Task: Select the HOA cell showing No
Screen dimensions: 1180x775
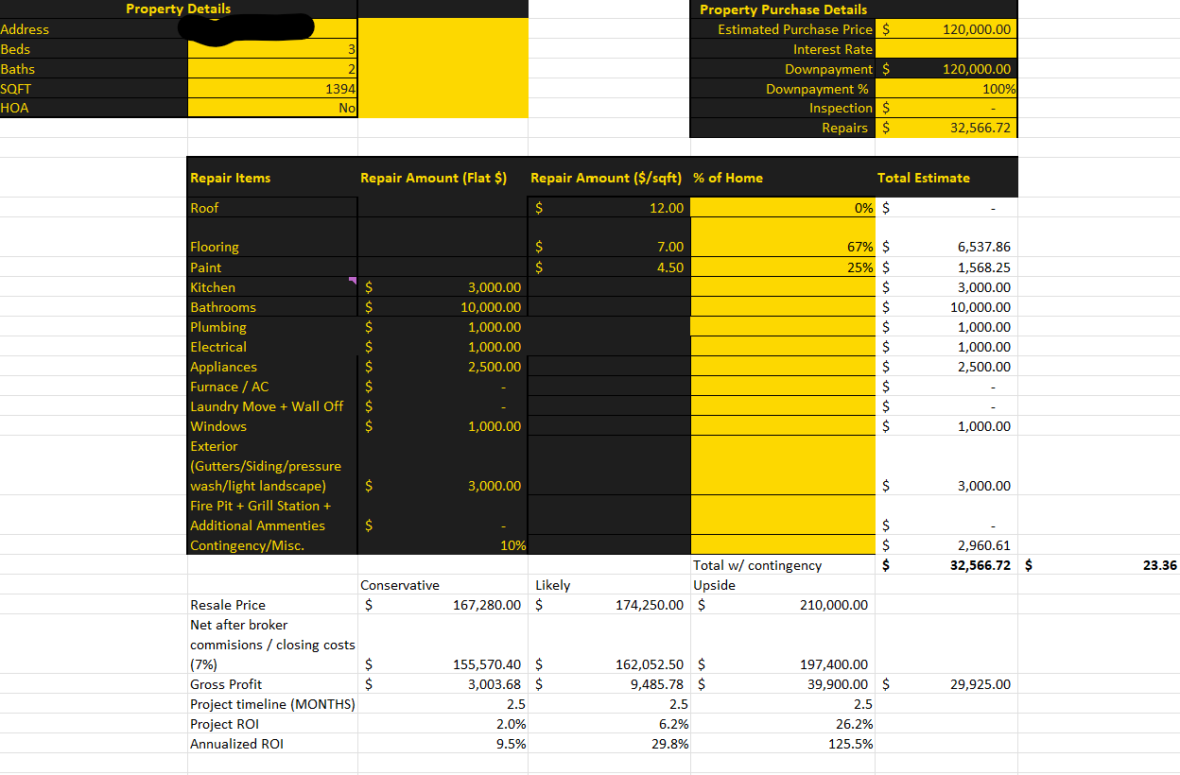Action: [x=272, y=108]
